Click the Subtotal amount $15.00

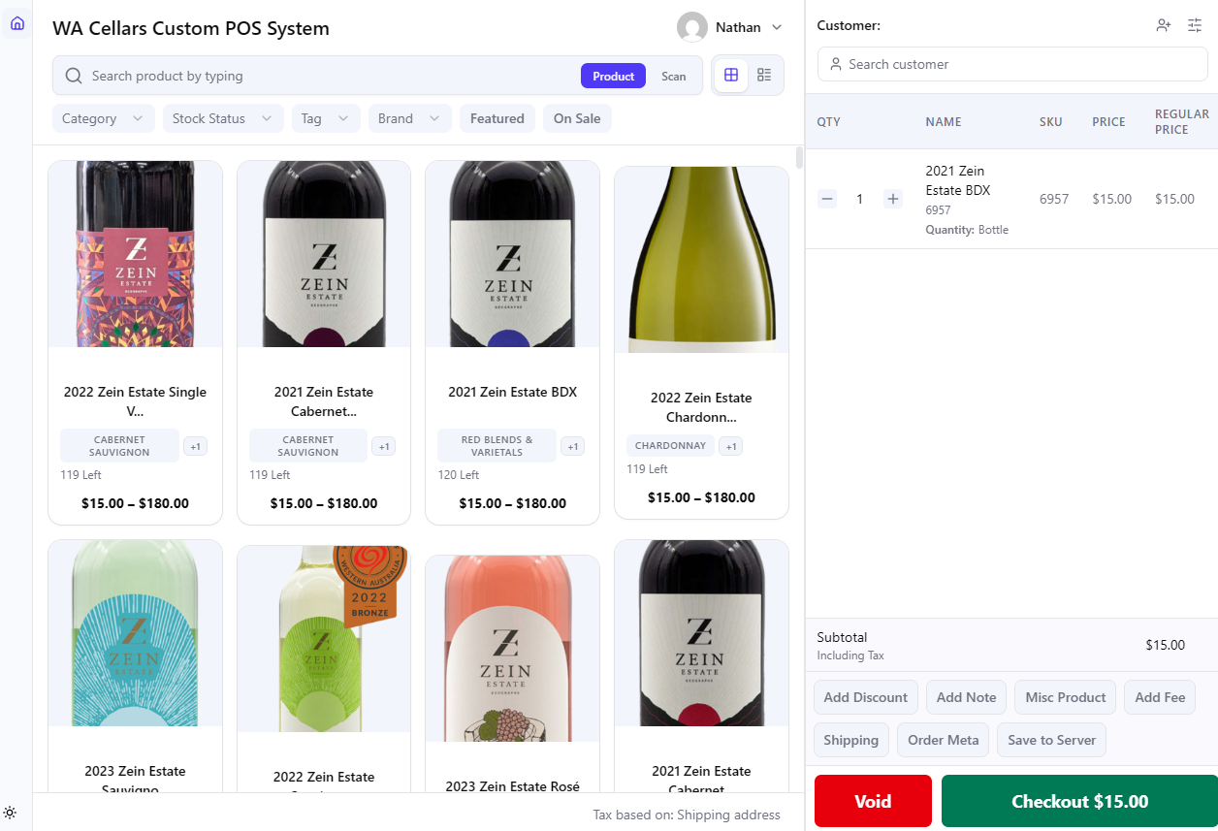1166,645
